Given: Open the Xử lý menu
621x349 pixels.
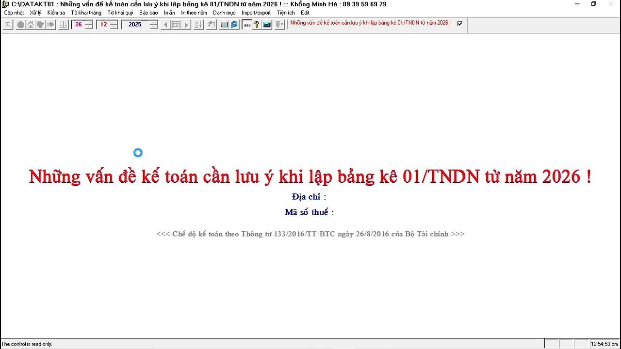Looking at the screenshot, I should coord(35,13).
